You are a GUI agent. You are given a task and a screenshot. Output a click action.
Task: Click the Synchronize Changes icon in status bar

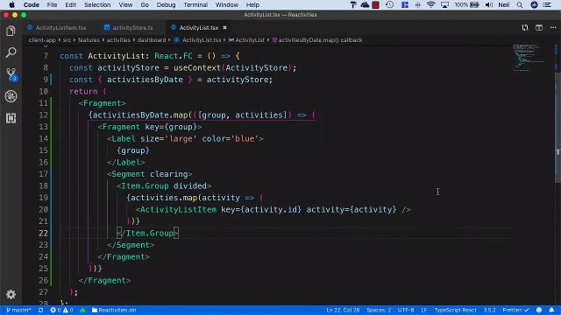point(41,310)
